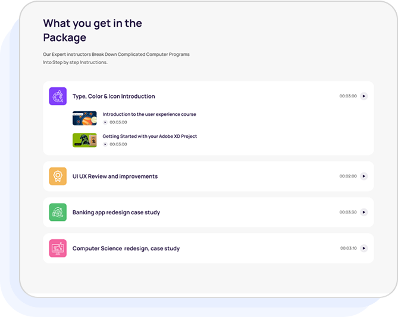This screenshot has width=398, height=317.
Task: Select the green Banking app section icon
Action: [x=58, y=212]
